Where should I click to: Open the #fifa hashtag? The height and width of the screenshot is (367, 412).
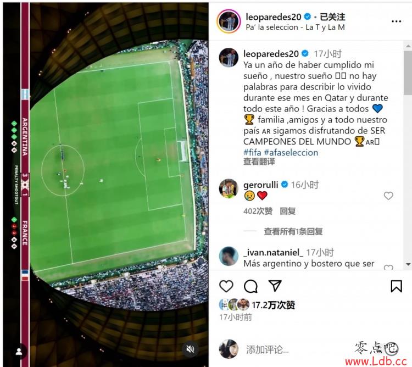point(252,152)
